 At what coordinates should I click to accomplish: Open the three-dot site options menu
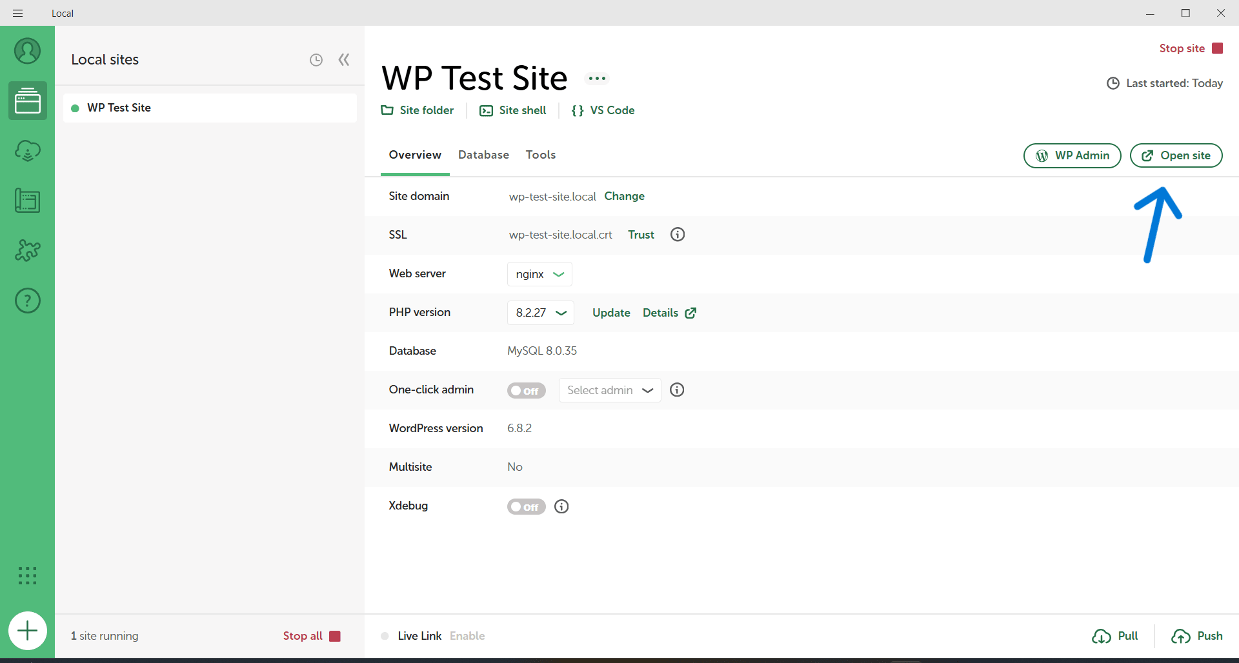pos(597,79)
